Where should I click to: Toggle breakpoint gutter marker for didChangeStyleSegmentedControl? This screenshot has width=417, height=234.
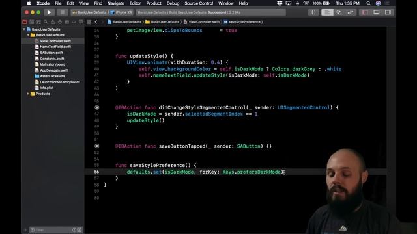[x=97, y=107]
